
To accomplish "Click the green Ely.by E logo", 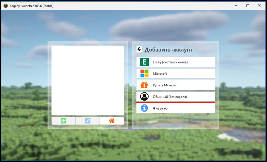I will tap(144, 62).
